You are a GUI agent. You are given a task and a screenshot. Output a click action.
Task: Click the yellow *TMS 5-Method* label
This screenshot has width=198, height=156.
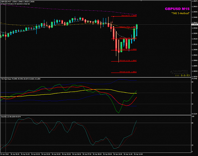pos(181,13)
